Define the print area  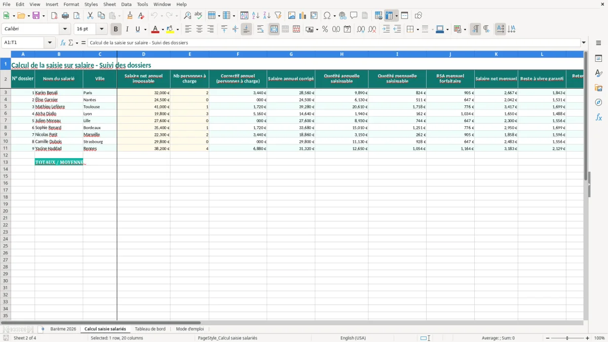378,16
